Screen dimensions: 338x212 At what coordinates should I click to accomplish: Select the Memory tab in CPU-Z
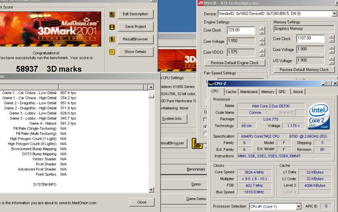[268, 92]
